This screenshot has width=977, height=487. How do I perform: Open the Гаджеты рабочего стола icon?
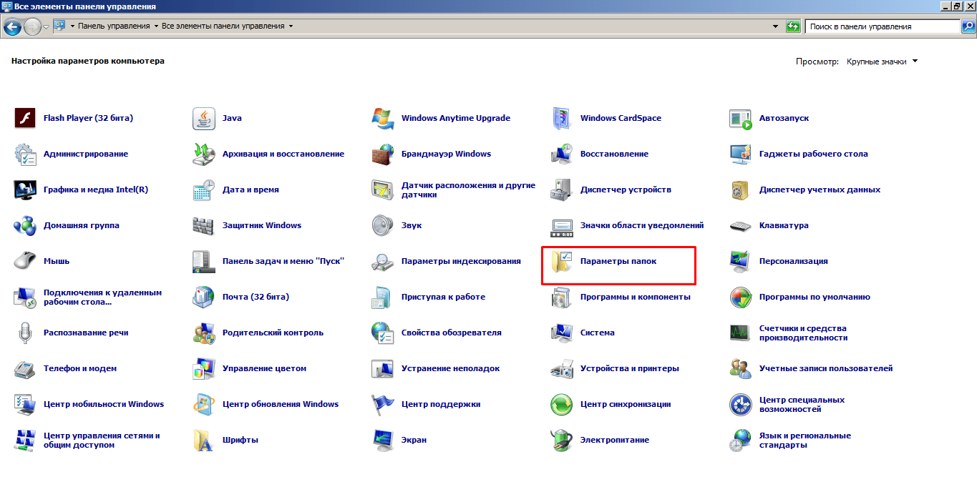(741, 154)
